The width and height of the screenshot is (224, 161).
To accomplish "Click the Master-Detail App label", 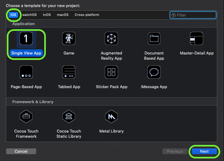I will tap(197, 53).
